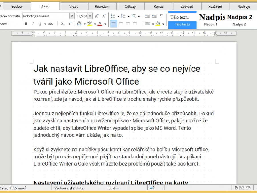The image size is (257, 193).
Task: Expand character spacing options arrow
Action: [85, 24]
